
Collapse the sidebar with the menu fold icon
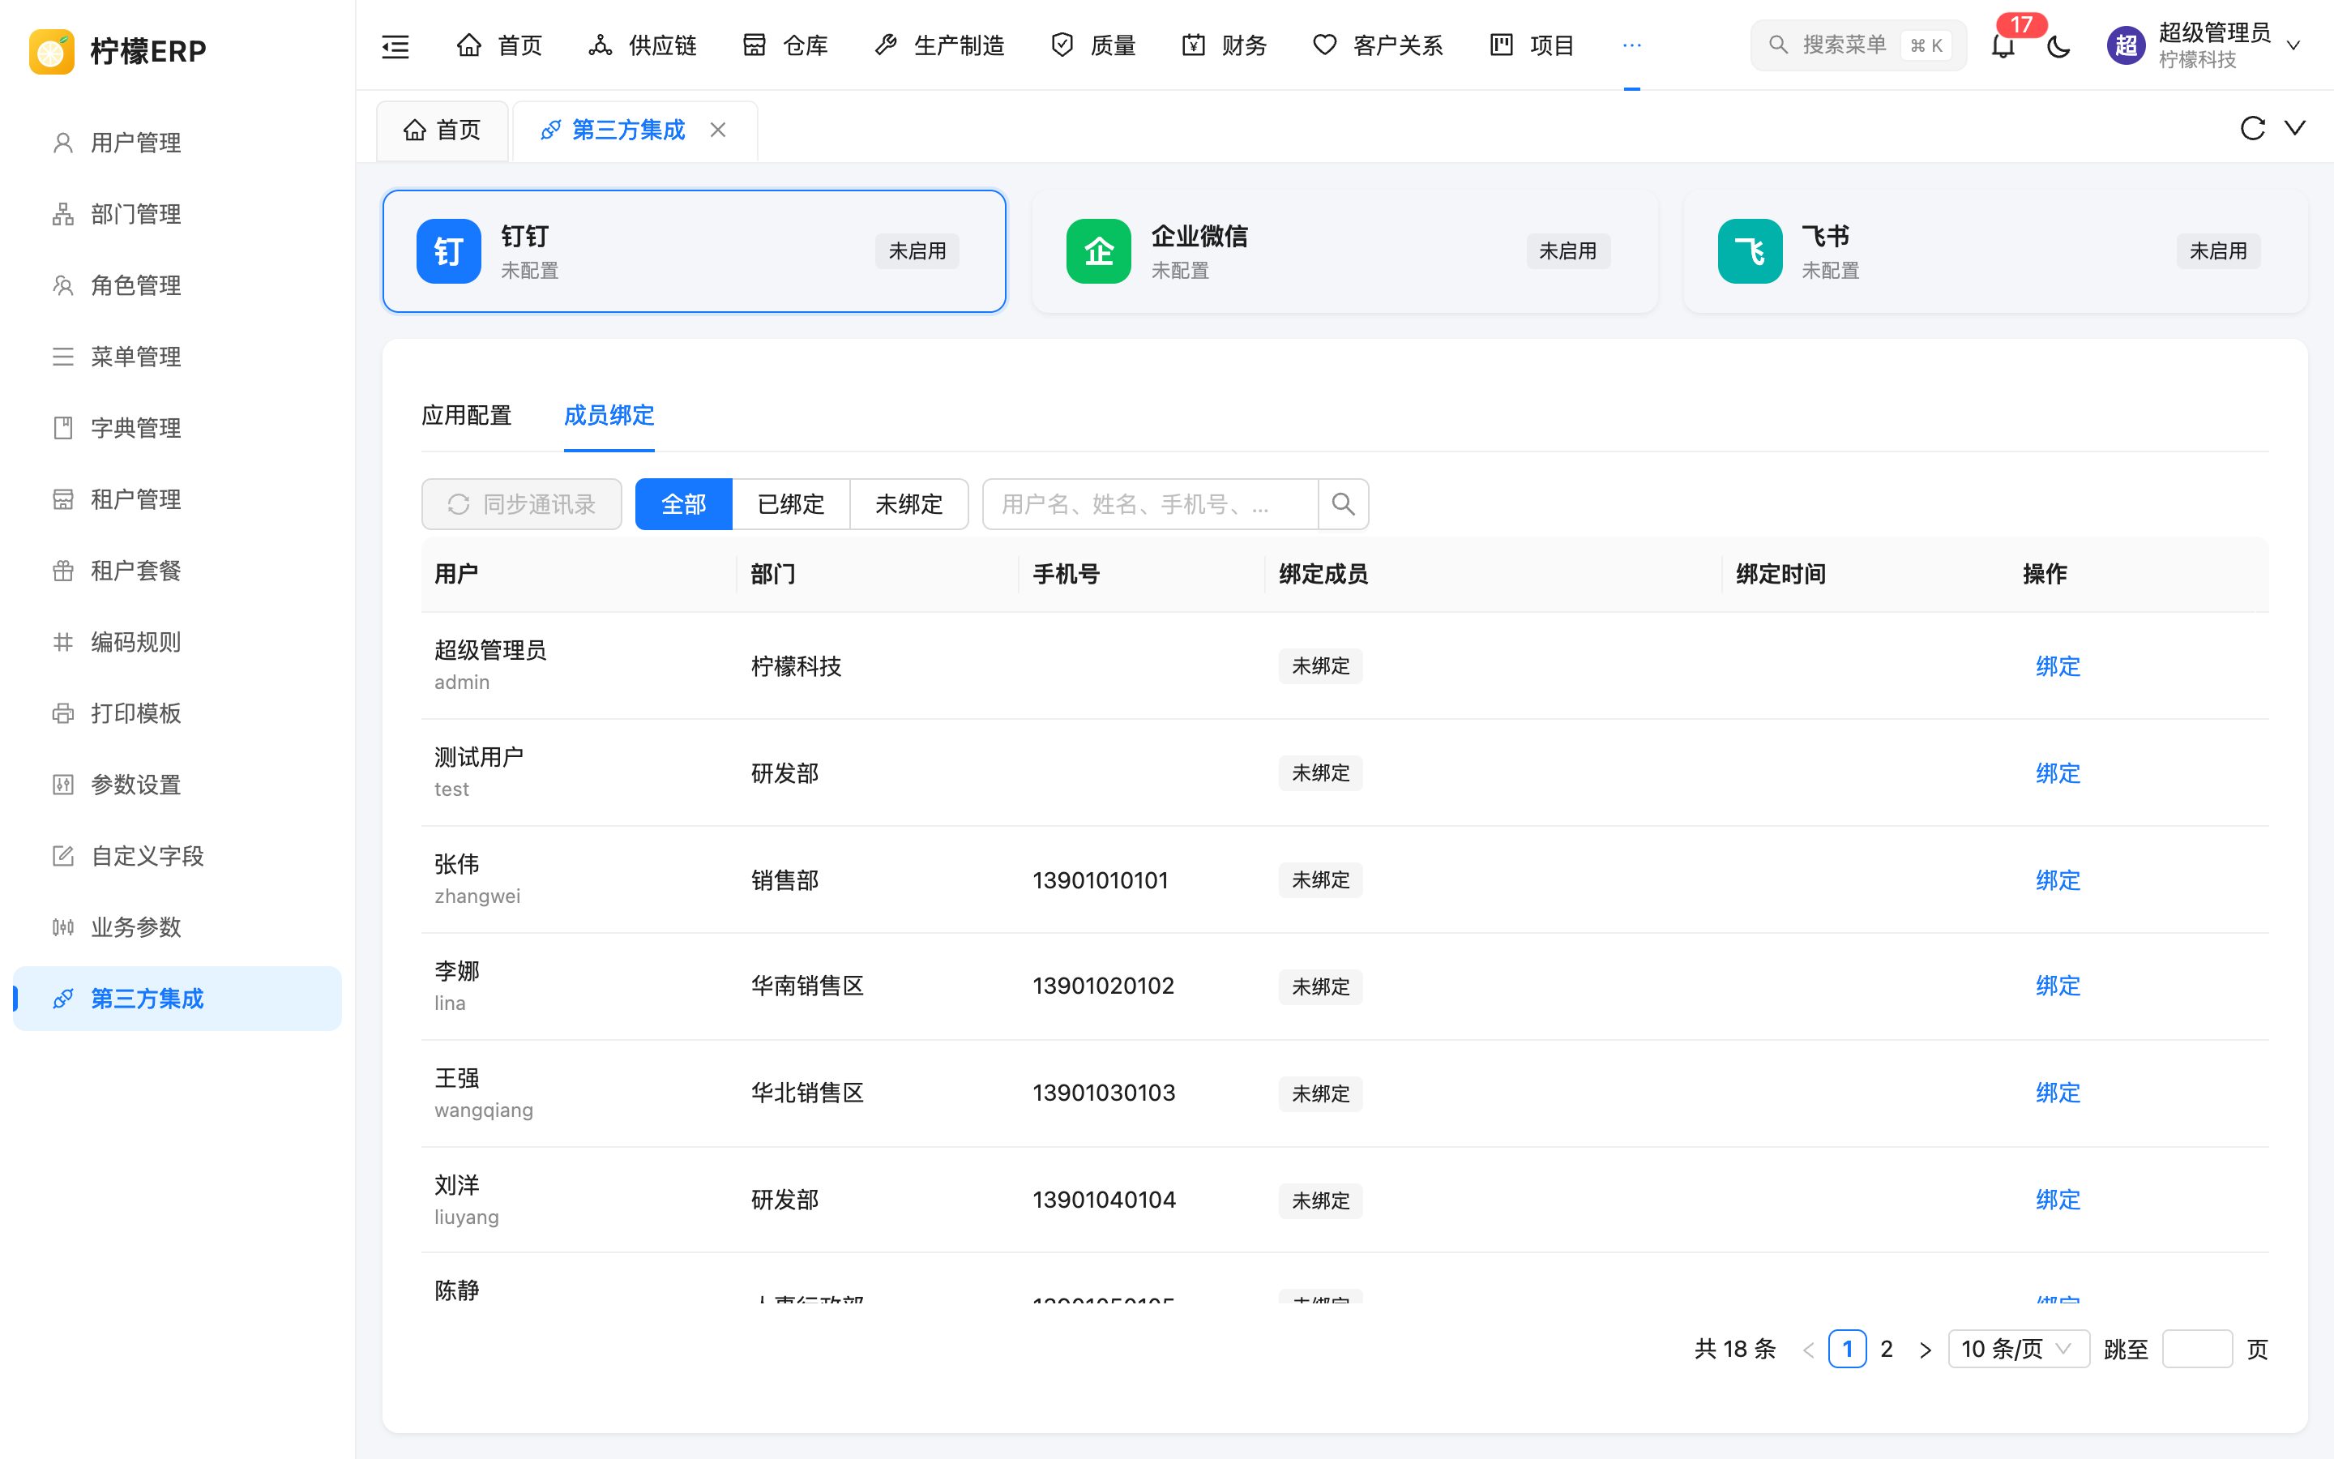click(395, 45)
